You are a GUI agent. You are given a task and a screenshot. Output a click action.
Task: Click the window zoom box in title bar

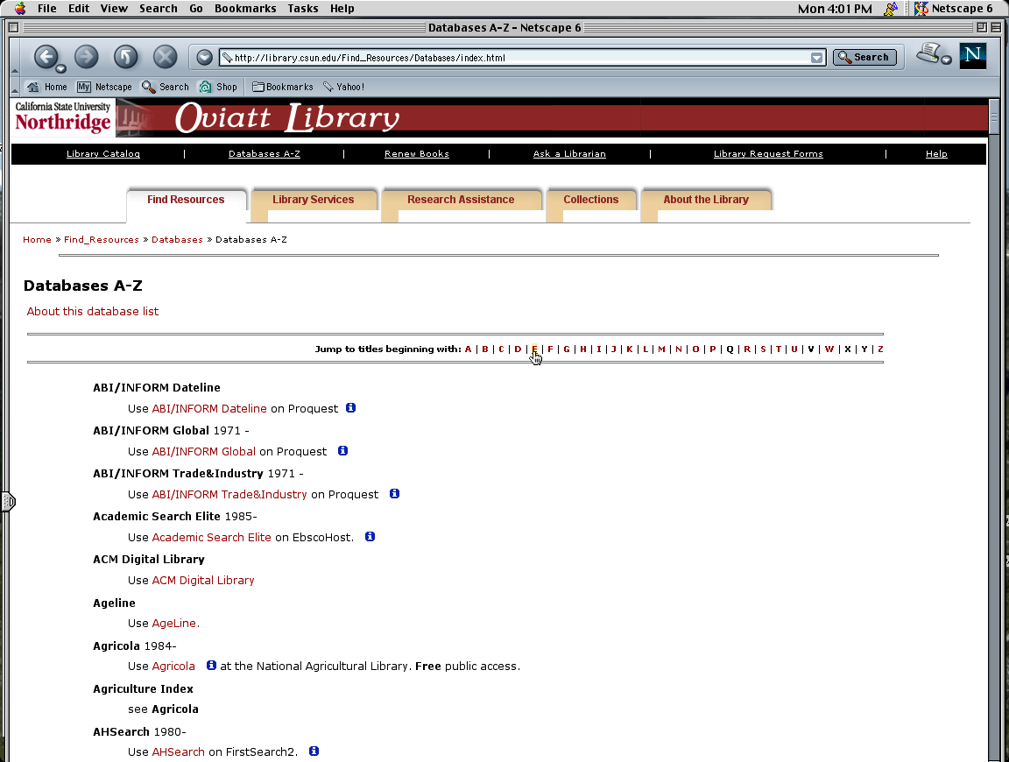pos(981,28)
